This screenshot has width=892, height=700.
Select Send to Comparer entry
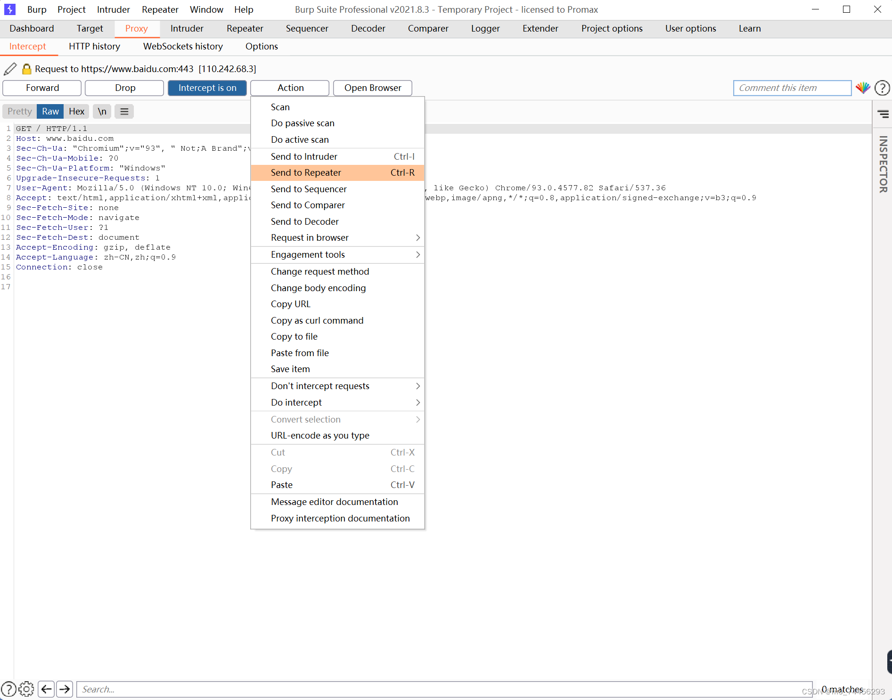337,205
